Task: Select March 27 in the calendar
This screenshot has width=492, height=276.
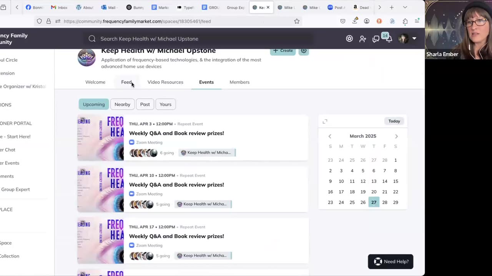Action: (x=374, y=202)
